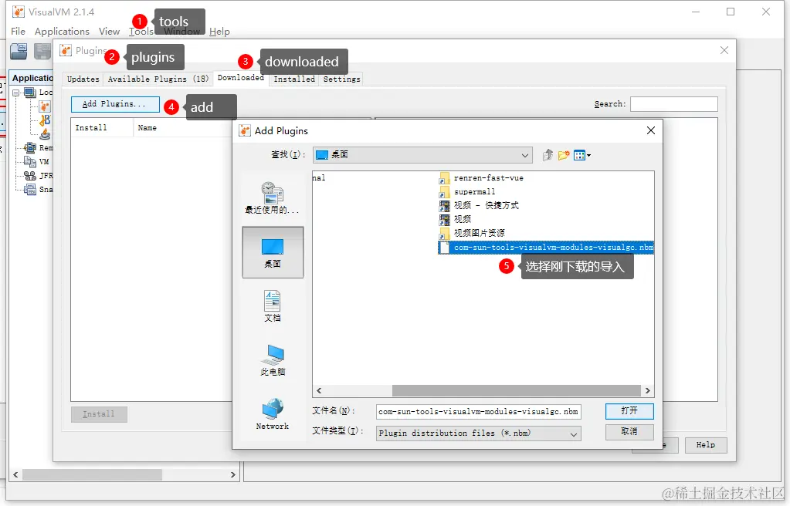Open the Applications menu
Image resolution: width=790 pixels, height=506 pixels.
pyautogui.click(x=62, y=31)
